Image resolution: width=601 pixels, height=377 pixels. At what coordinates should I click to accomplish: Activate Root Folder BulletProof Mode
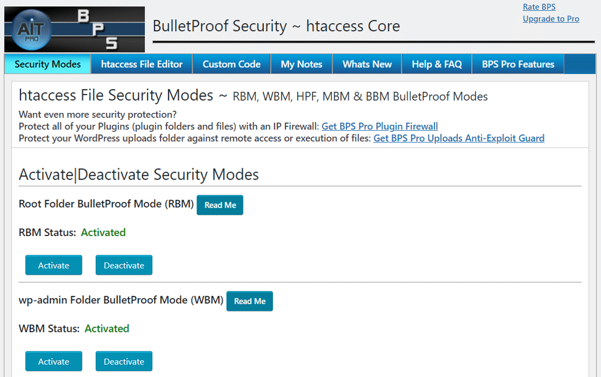coord(53,265)
